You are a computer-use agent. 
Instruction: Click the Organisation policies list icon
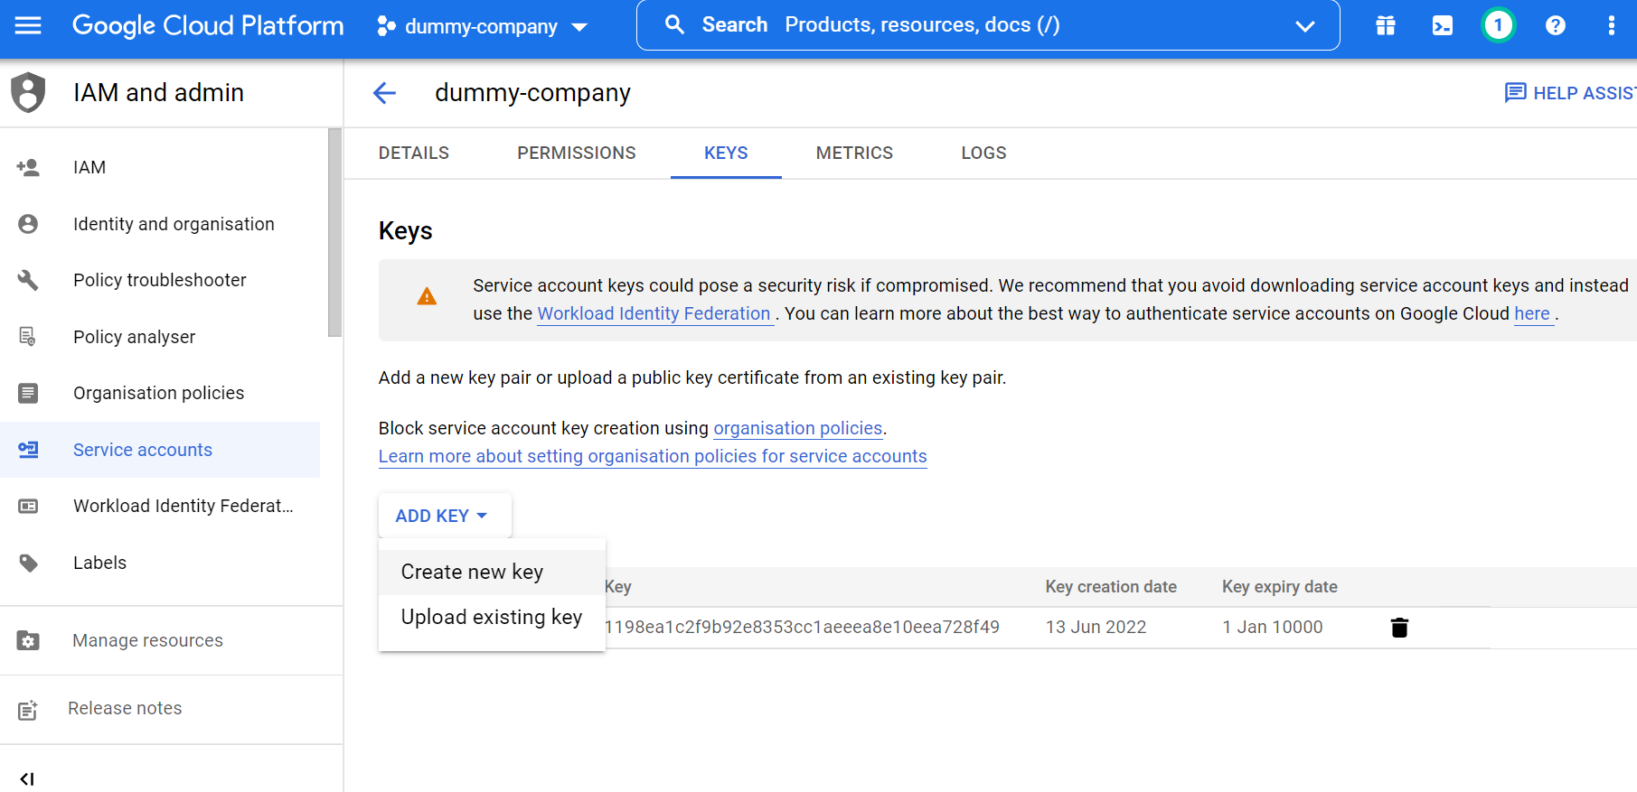28,393
